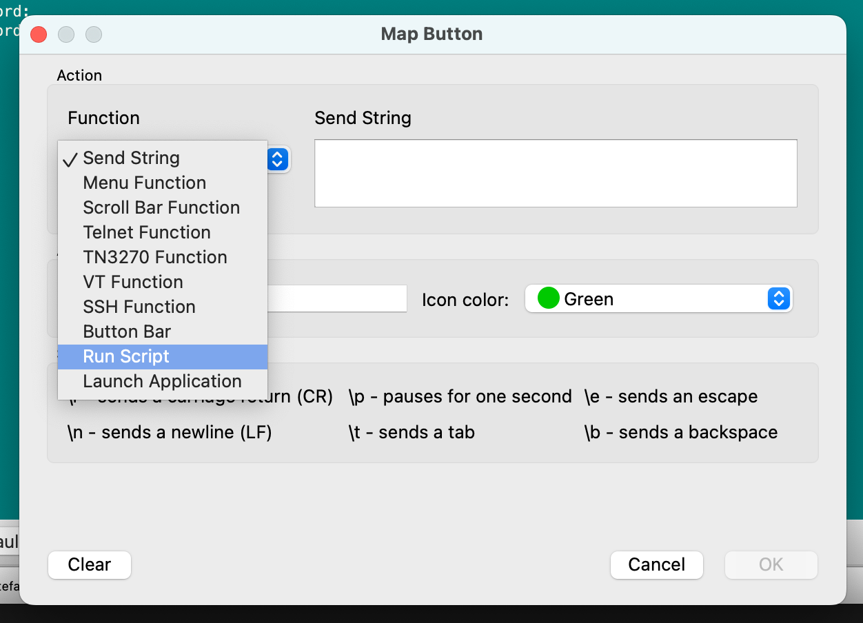The height and width of the screenshot is (623, 863).
Task: Pick Scroll Bar Function option
Action: (x=161, y=207)
